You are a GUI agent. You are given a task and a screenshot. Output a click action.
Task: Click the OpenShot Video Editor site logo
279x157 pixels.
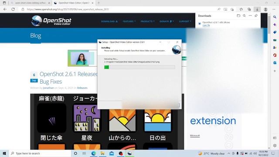pos(51,21)
